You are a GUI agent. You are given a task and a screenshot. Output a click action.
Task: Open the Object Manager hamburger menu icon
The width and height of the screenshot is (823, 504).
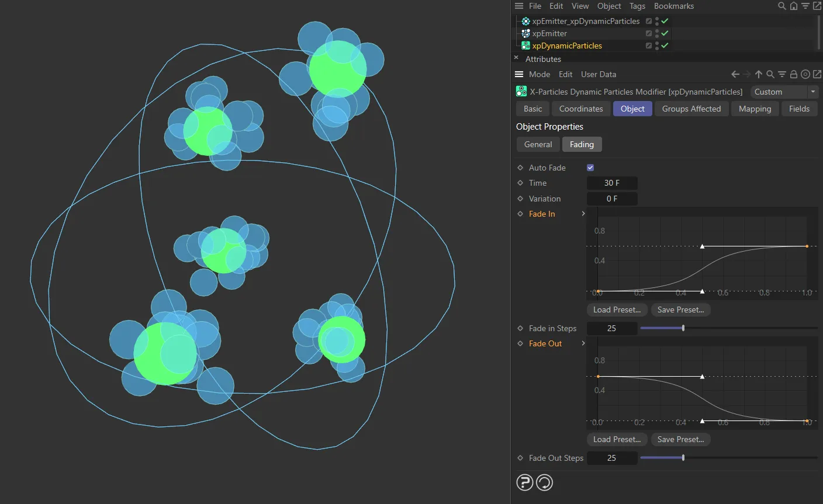click(518, 6)
